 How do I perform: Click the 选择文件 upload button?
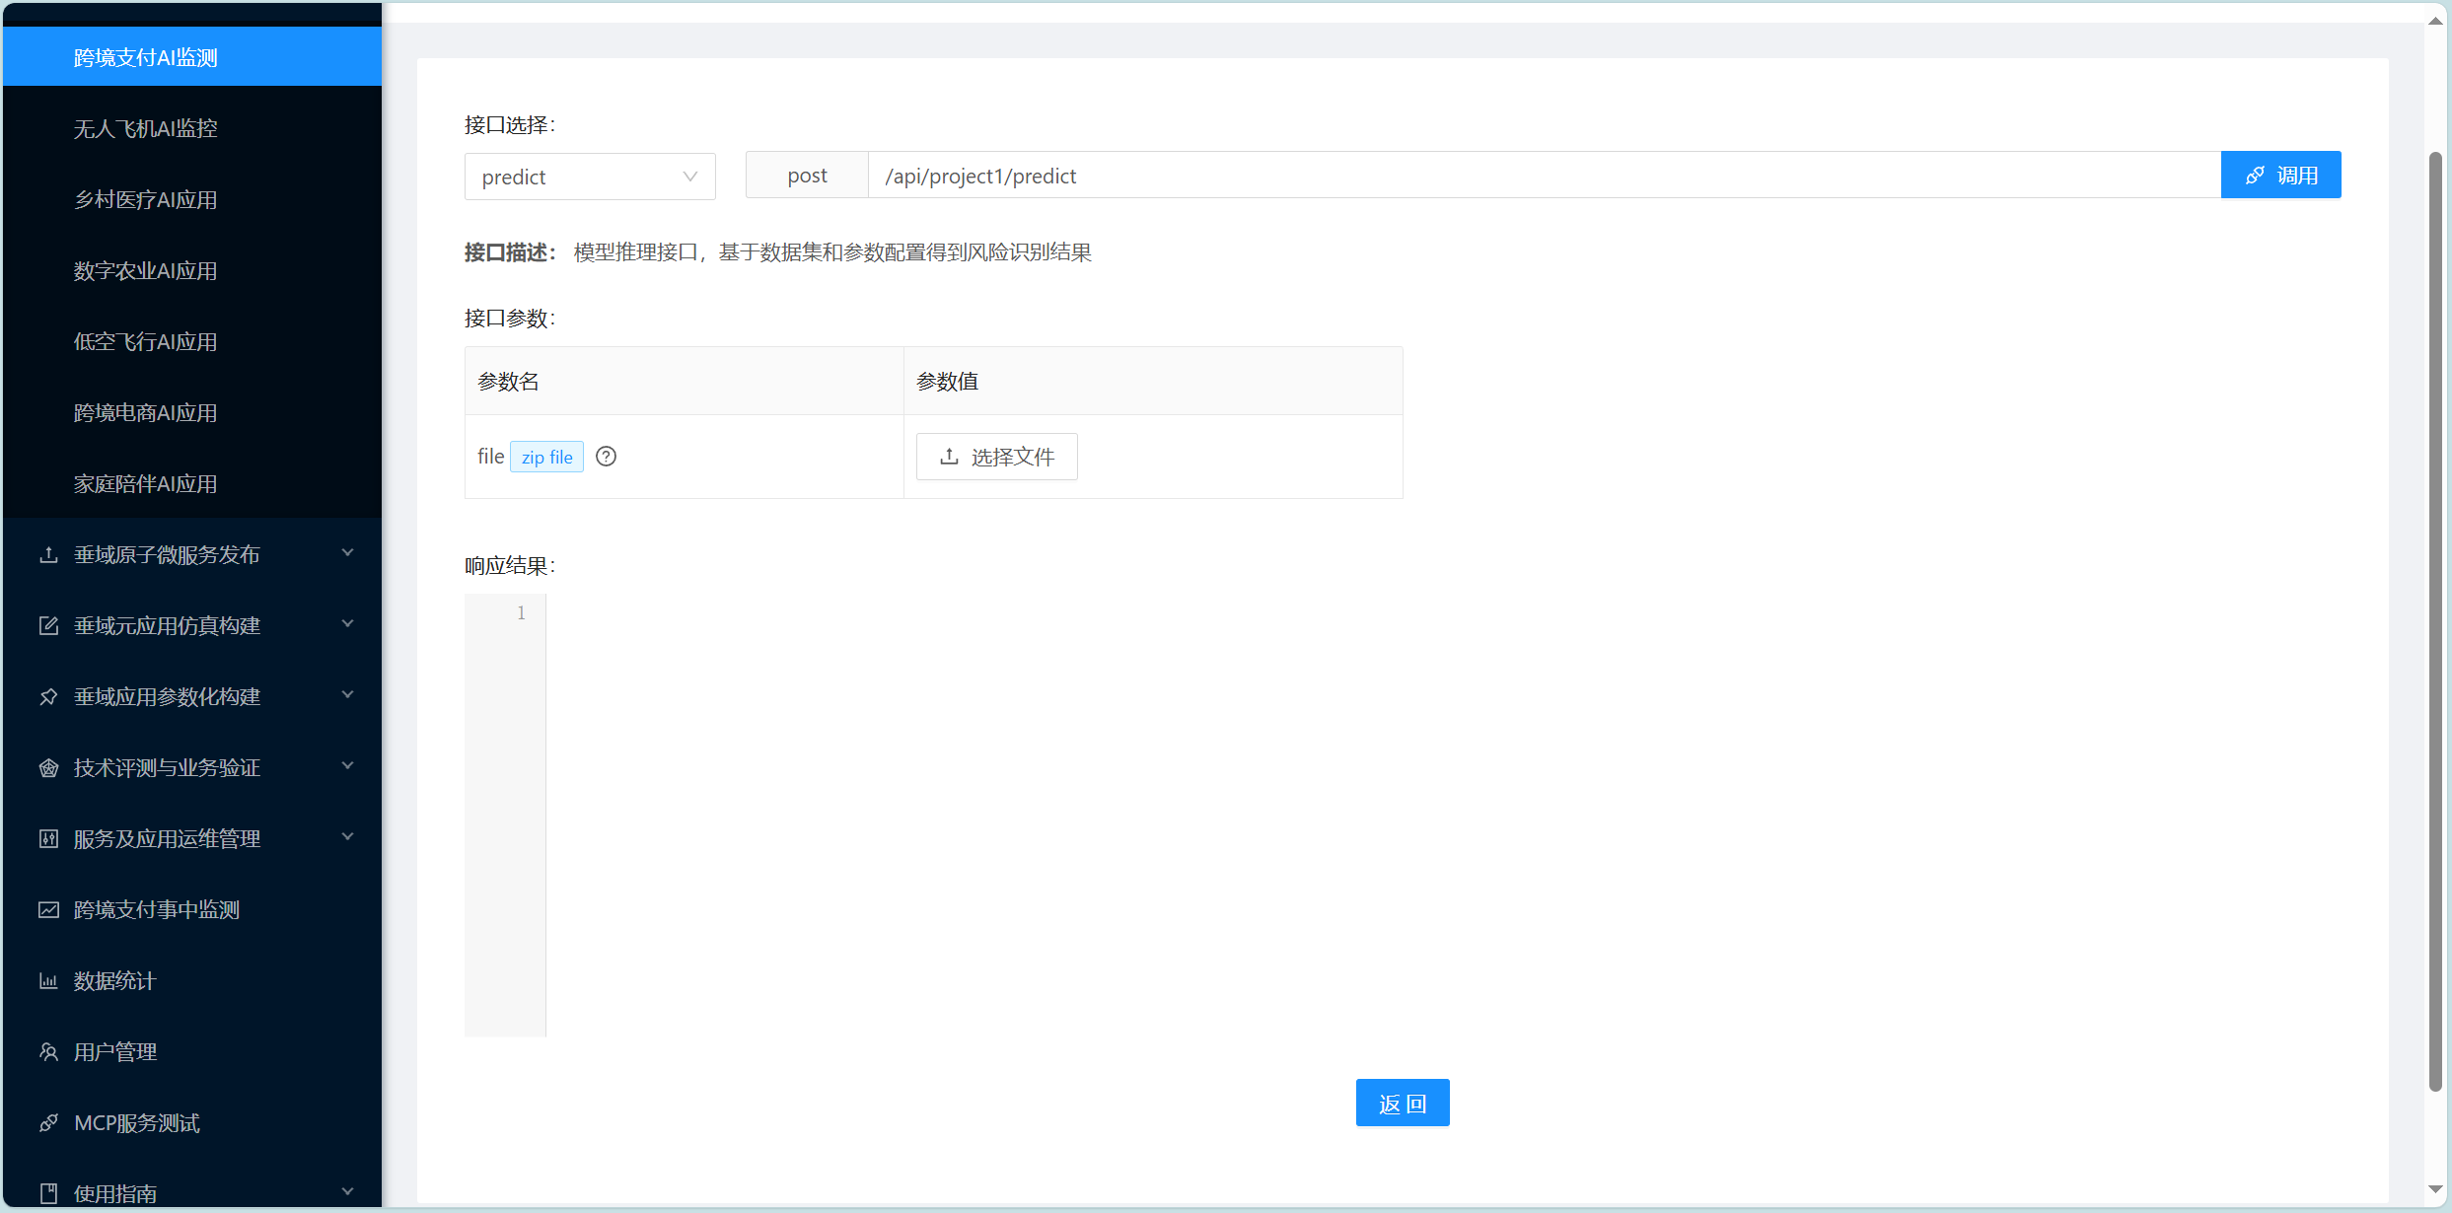pos(996,457)
